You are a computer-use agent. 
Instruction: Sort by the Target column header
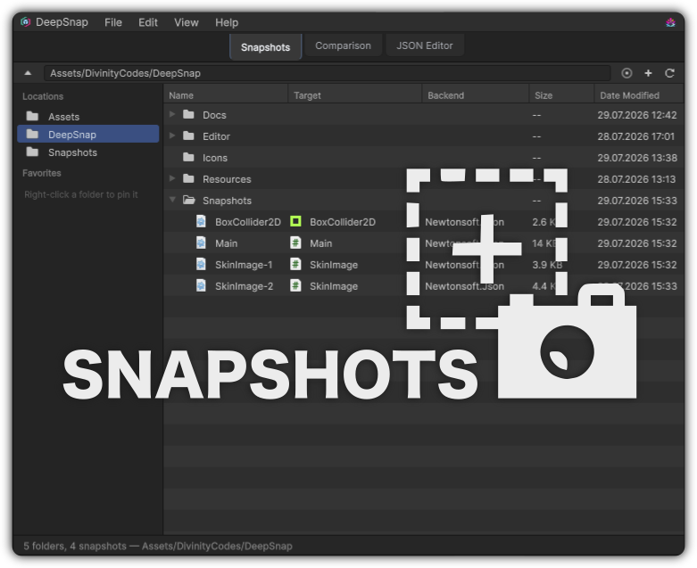tap(355, 95)
